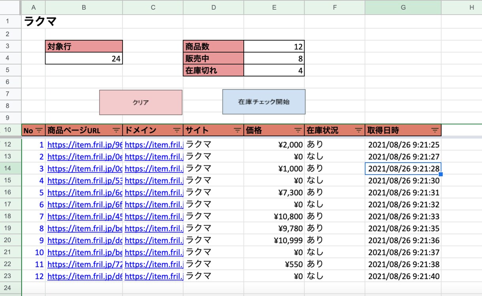Select row 24 header
The image size is (482, 296).
click(11, 288)
